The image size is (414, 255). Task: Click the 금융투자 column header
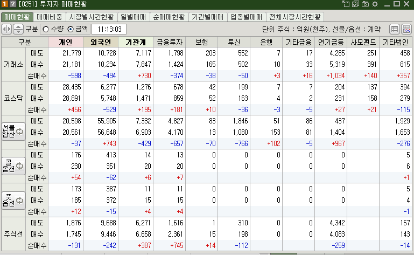tap(170, 42)
